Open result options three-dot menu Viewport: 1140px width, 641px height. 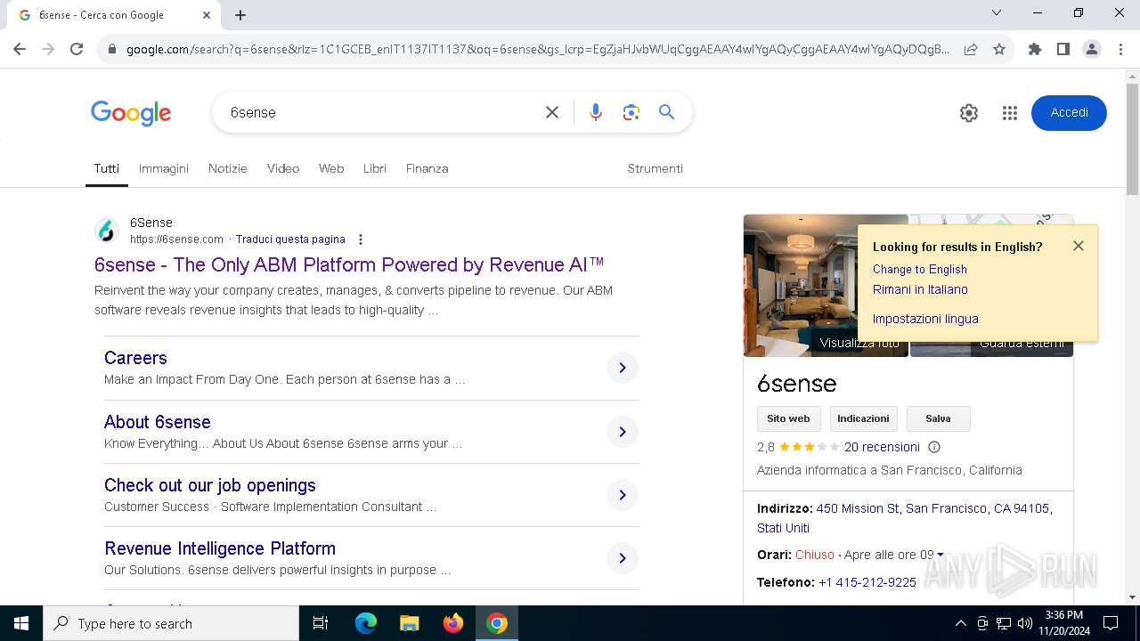[361, 239]
